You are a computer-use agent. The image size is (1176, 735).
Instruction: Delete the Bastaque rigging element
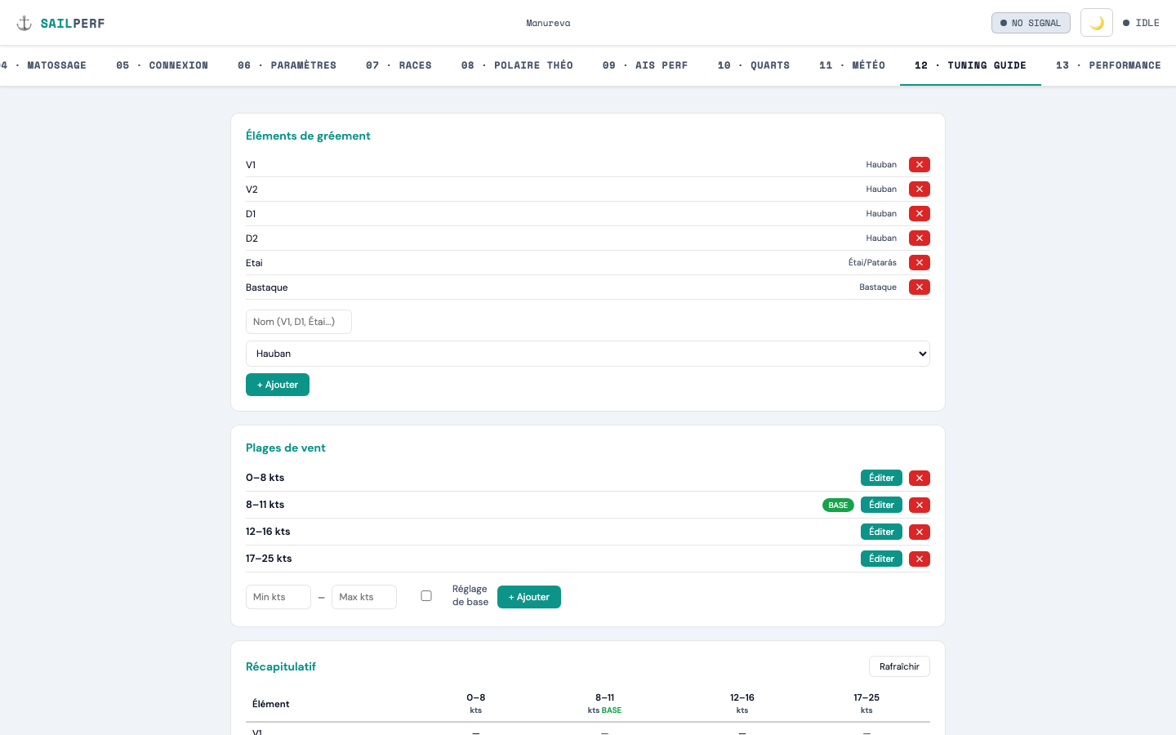pyautogui.click(x=920, y=287)
